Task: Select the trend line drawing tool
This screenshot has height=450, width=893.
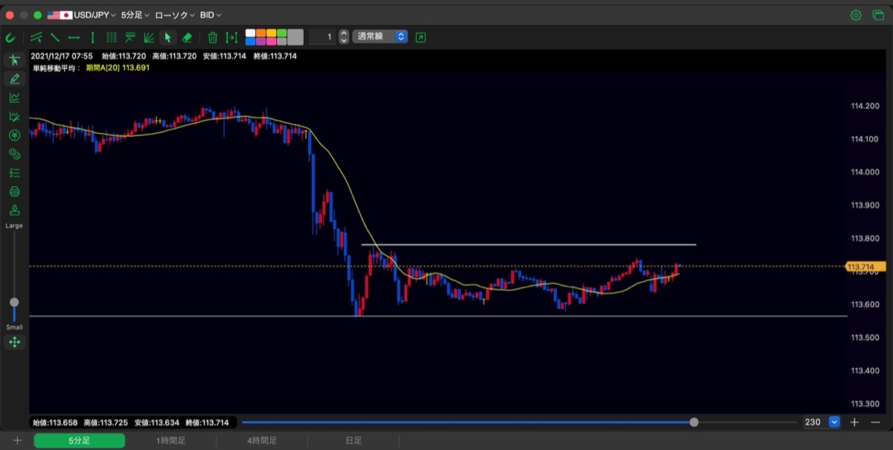Action: pyautogui.click(x=55, y=37)
